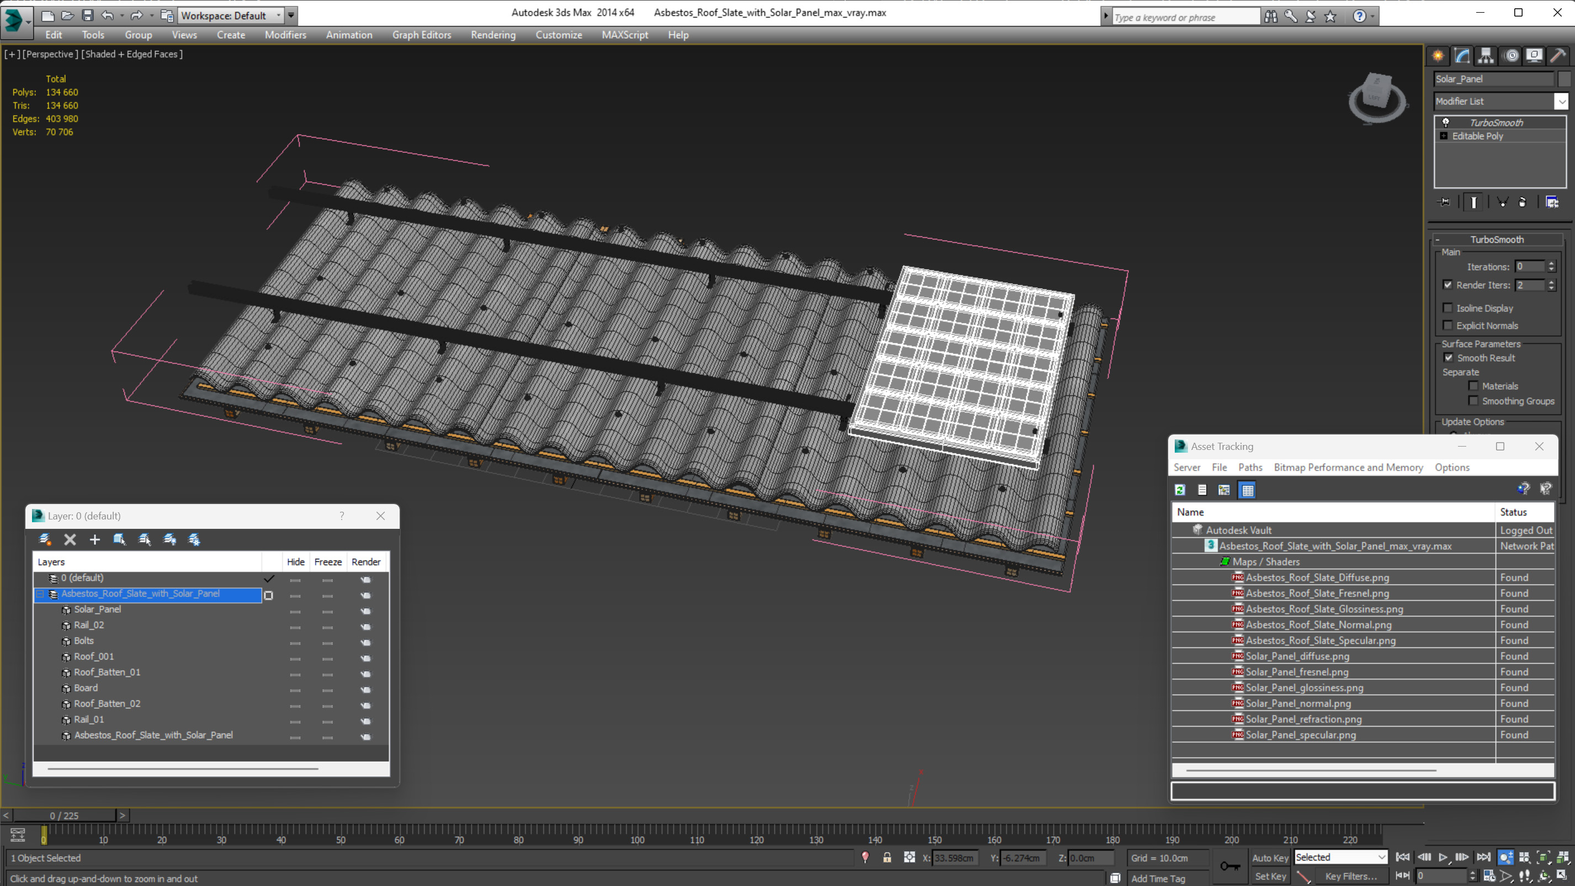Click Remove modifier from stack trash icon
1575x886 pixels.
click(1523, 202)
